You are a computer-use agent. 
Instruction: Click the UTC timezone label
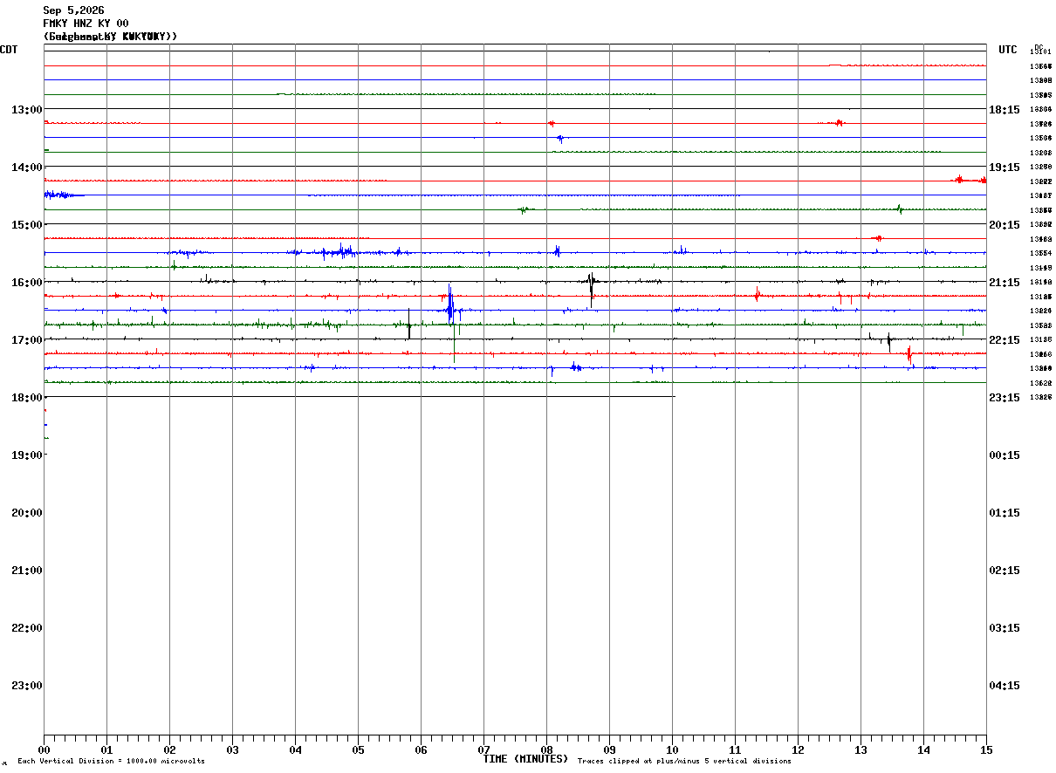1008,50
